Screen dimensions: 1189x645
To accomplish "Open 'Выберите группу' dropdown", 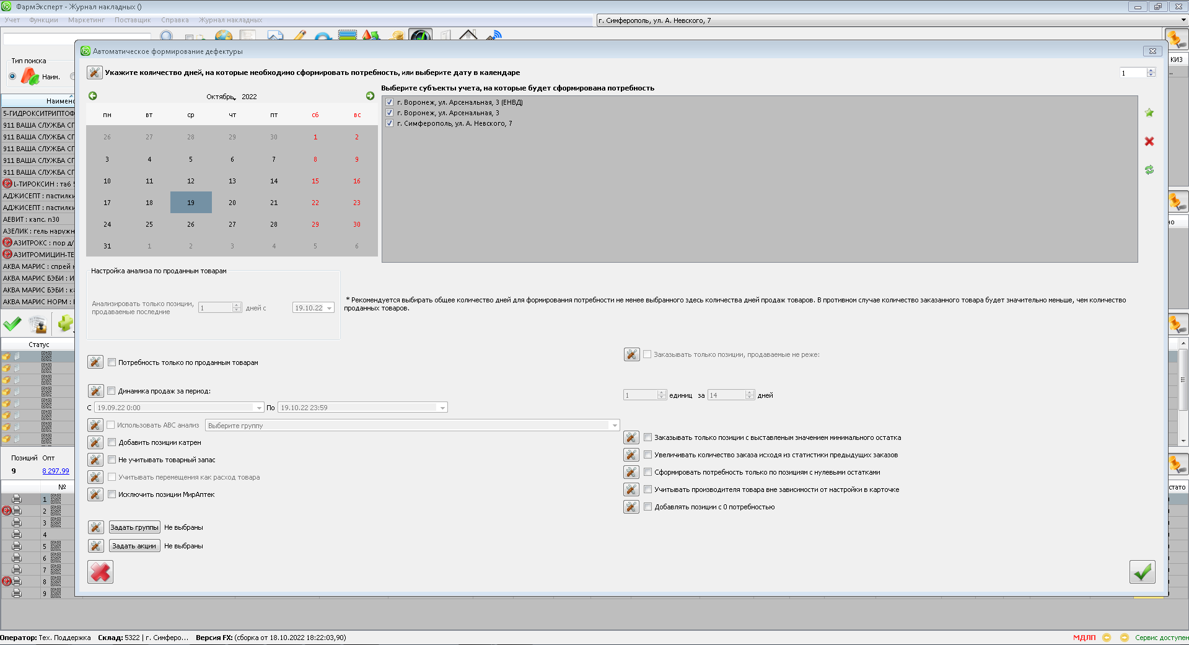I will 615,426.
